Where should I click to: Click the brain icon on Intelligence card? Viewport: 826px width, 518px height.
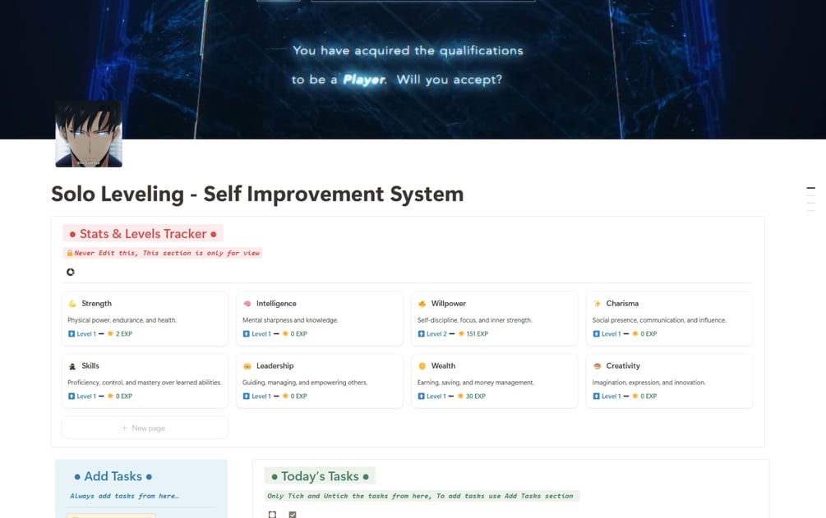tap(247, 304)
